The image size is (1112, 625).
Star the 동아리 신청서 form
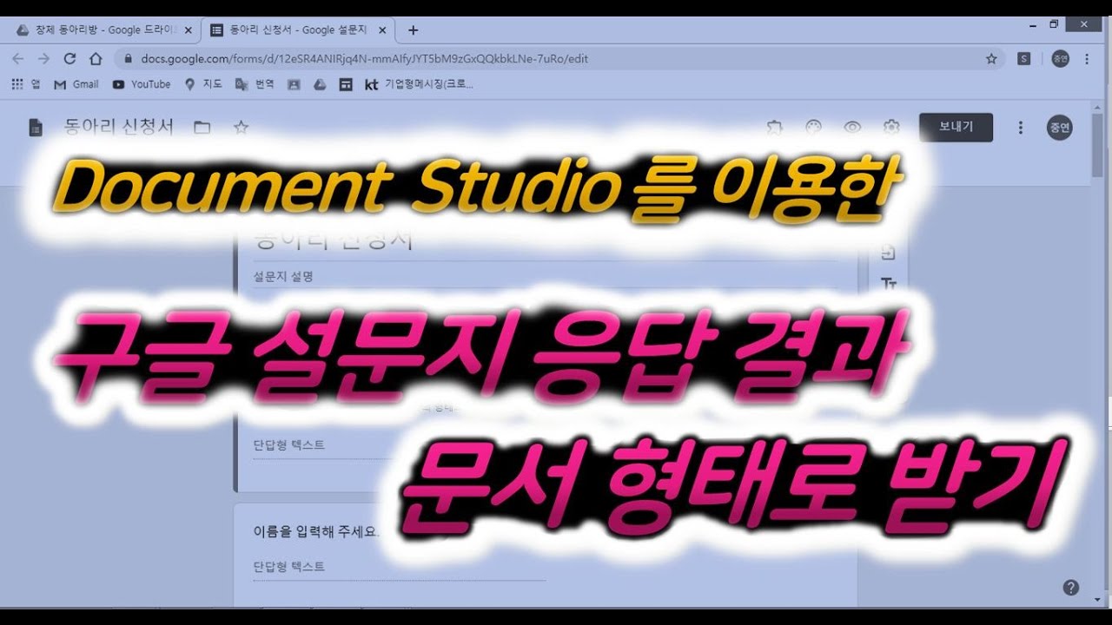(242, 128)
